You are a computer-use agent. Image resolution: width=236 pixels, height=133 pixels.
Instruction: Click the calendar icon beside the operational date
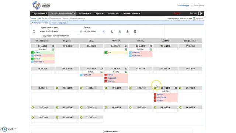[194, 18]
